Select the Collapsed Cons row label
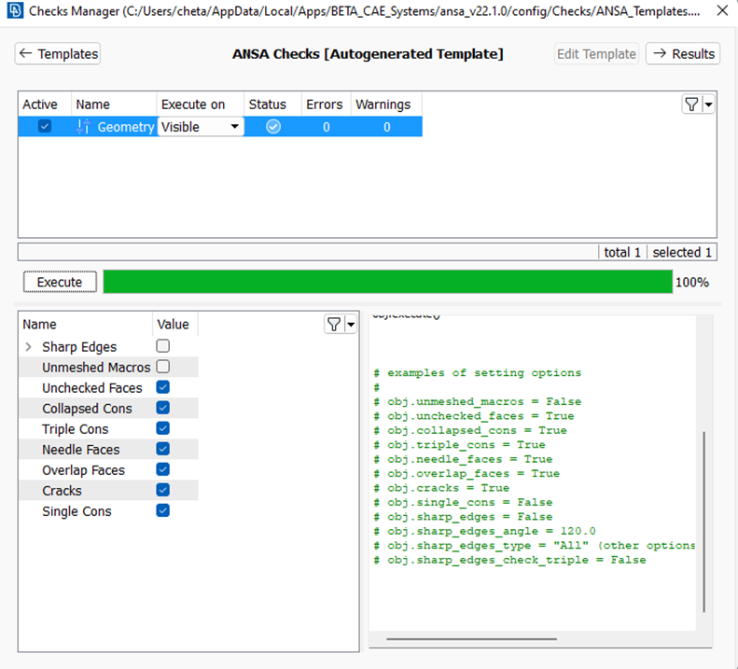The image size is (738, 669). tap(87, 409)
